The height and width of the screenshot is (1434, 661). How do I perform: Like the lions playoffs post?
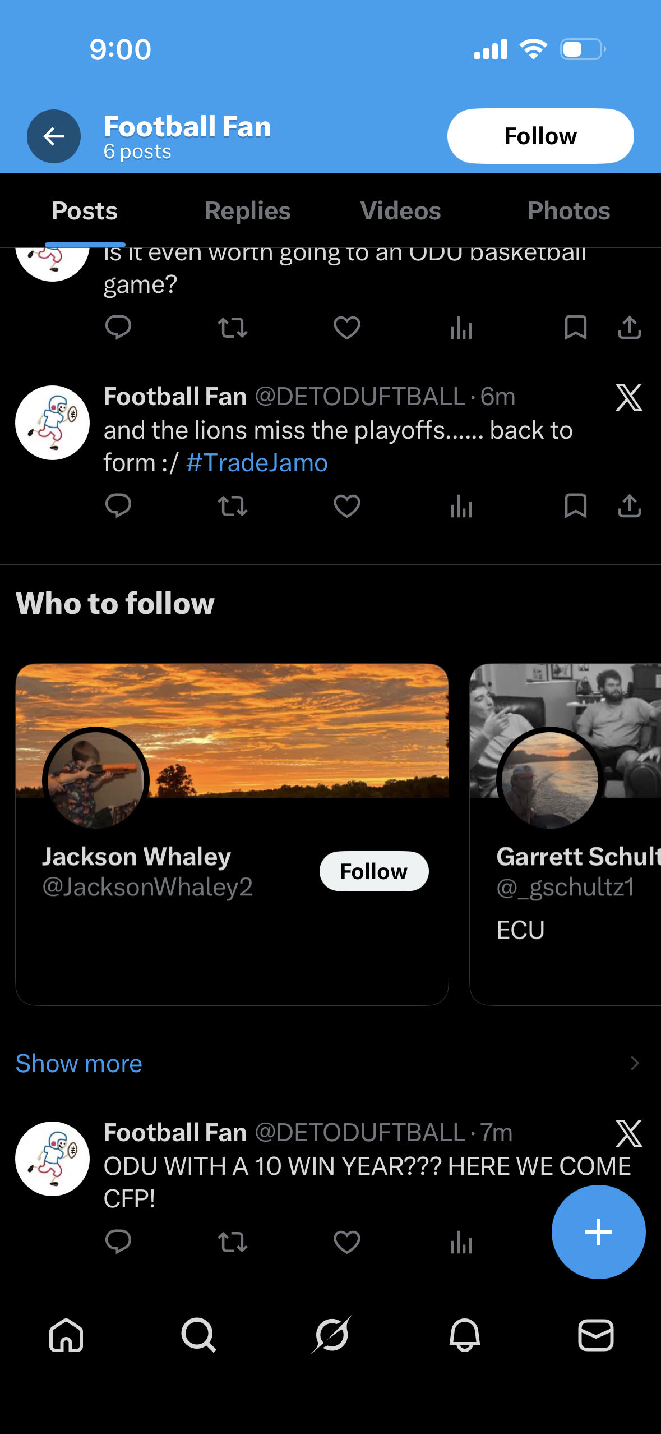click(346, 507)
